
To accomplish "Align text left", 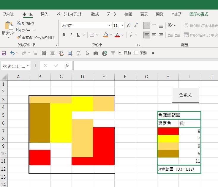I will pyautogui.click(x=146, y=35).
